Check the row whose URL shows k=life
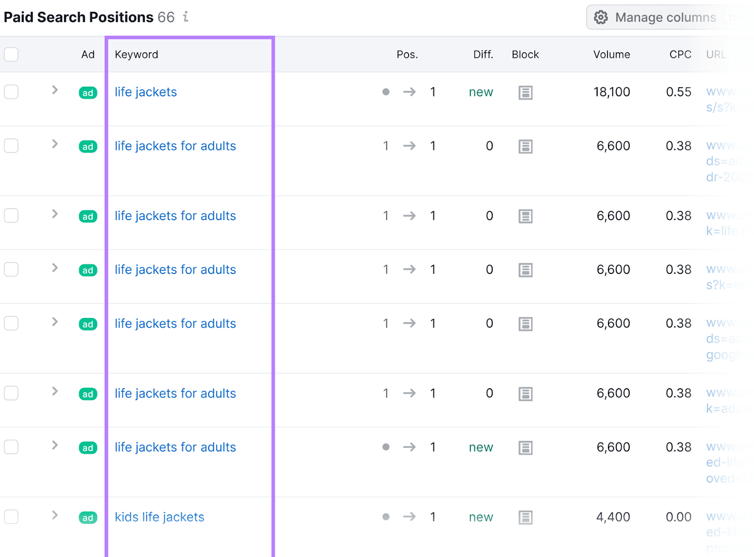The height and width of the screenshot is (557, 754). pyautogui.click(x=11, y=215)
